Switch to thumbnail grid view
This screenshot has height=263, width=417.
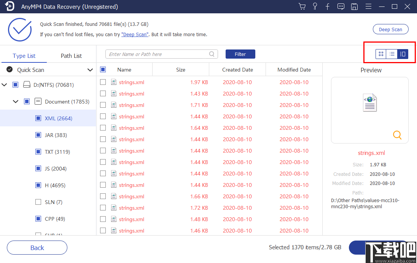click(x=381, y=54)
